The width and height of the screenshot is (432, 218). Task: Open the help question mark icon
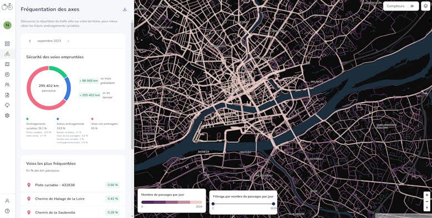(7, 211)
